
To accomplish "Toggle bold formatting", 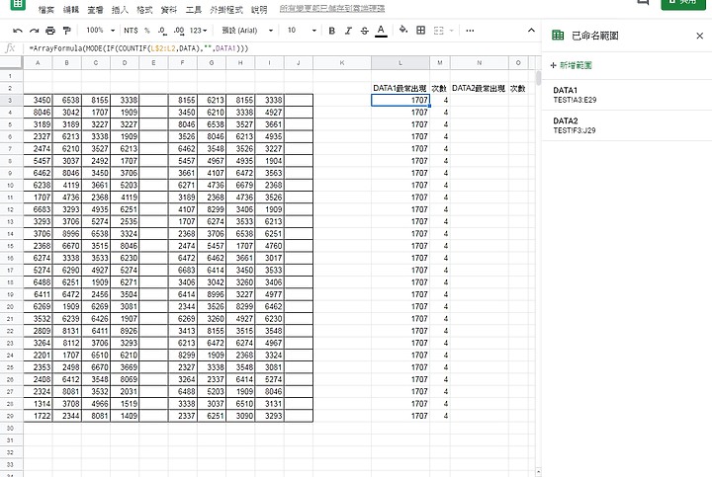I will click(331, 31).
